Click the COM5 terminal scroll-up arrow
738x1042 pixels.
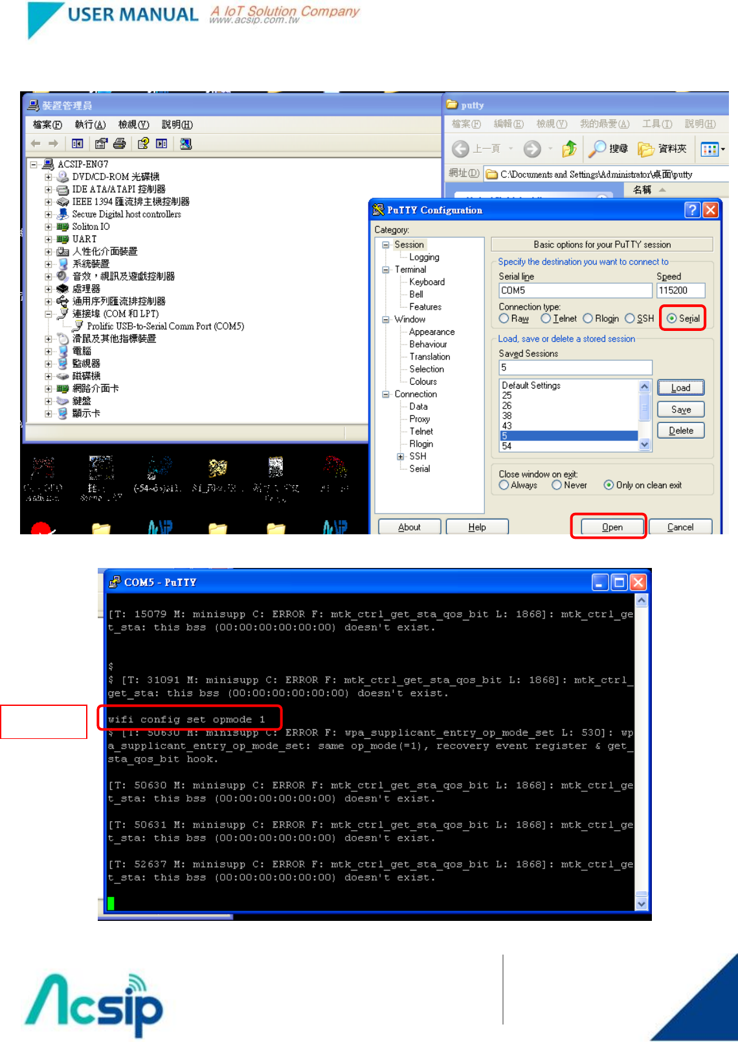click(642, 600)
